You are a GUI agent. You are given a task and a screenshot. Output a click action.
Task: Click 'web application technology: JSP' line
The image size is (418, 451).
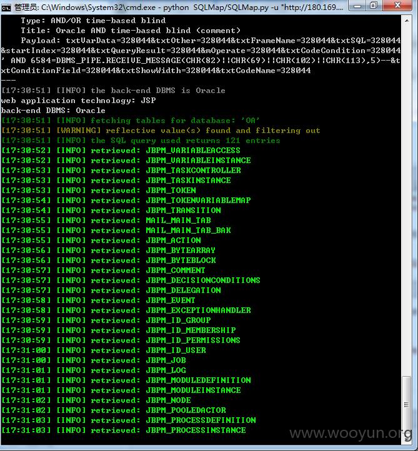pos(78,101)
